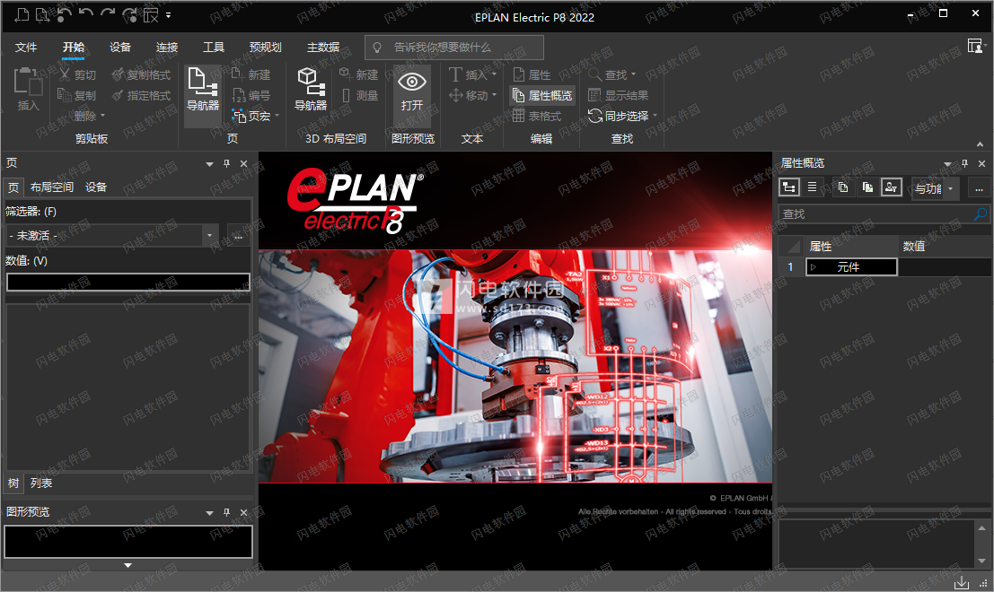The width and height of the screenshot is (994, 592).
Task: Open the 同步选择 dropdown
Action: (655, 116)
